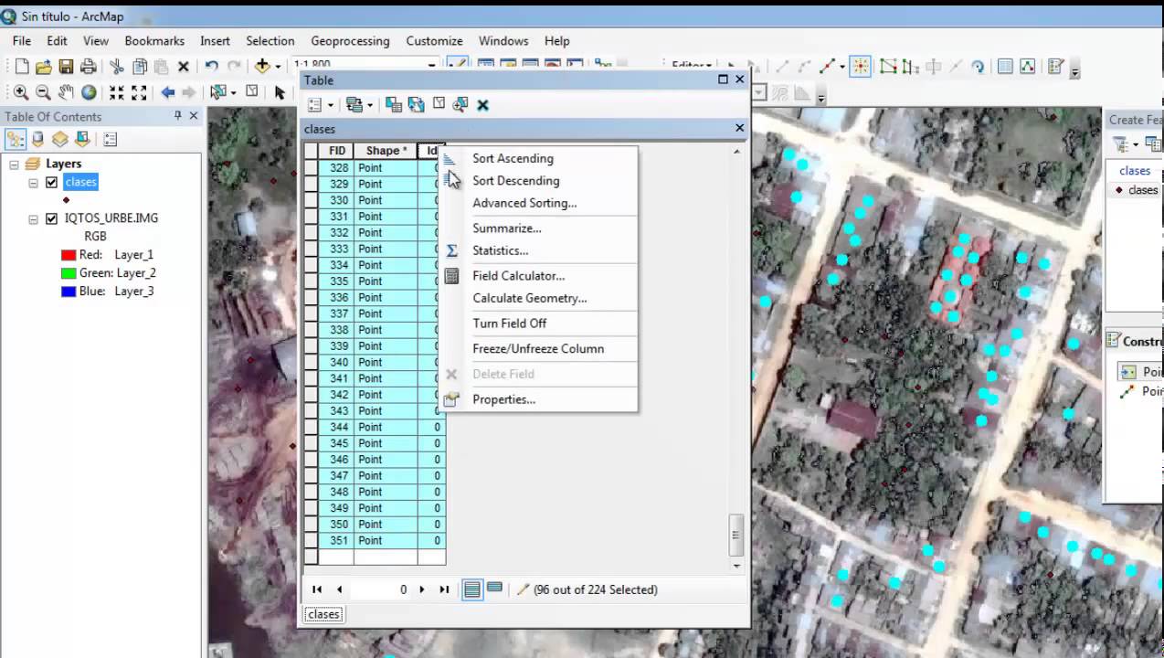Click Blue band color swatch
Image resolution: width=1164 pixels, height=658 pixels.
pos(68,292)
